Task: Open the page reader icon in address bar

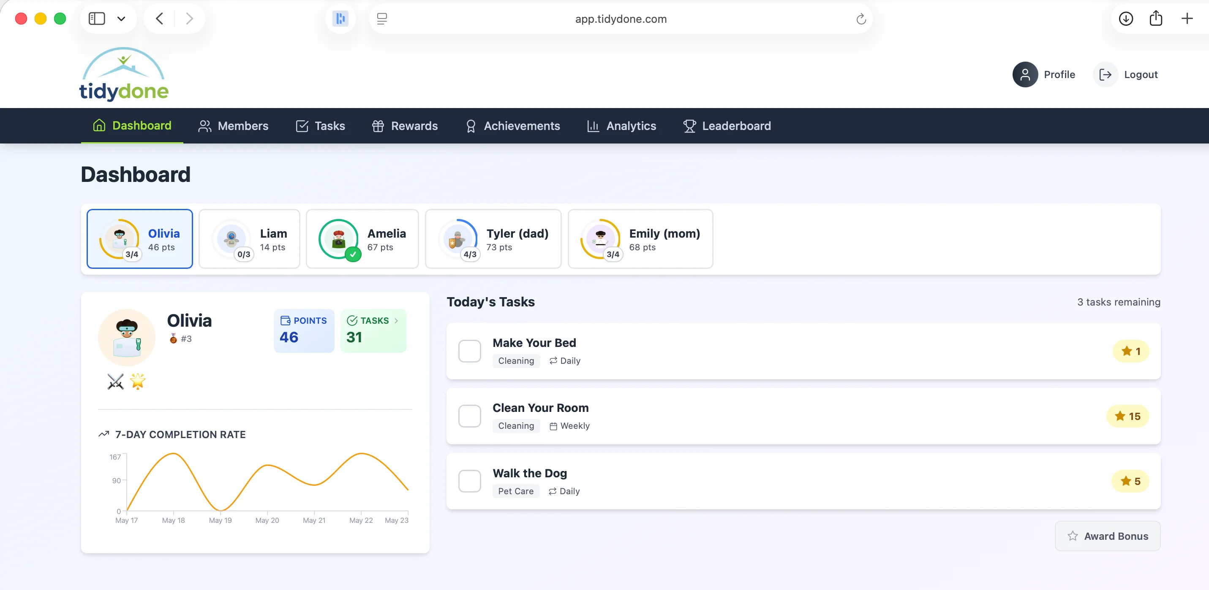Action: coord(382,19)
